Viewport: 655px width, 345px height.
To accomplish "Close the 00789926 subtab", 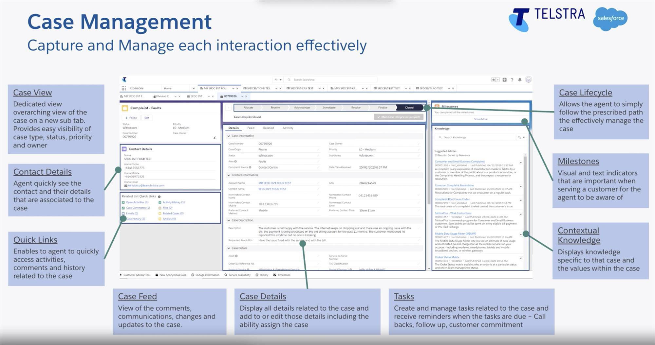I will click(x=246, y=96).
